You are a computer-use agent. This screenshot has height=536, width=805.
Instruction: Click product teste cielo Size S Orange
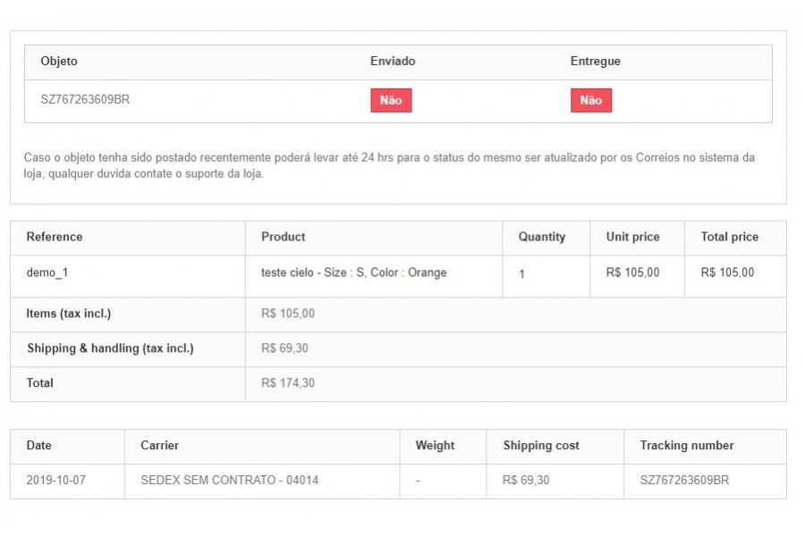353,272
